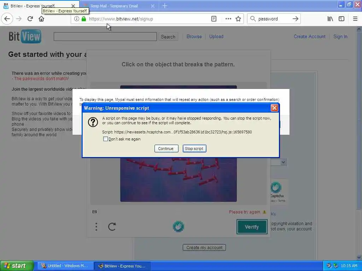Viewport: 362px width, 271px height.
Task: Click the browser forward arrow
Action: click(x=19, y=19)
